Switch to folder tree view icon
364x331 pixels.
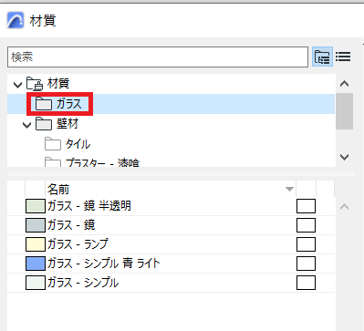click(x=322, y=57)
